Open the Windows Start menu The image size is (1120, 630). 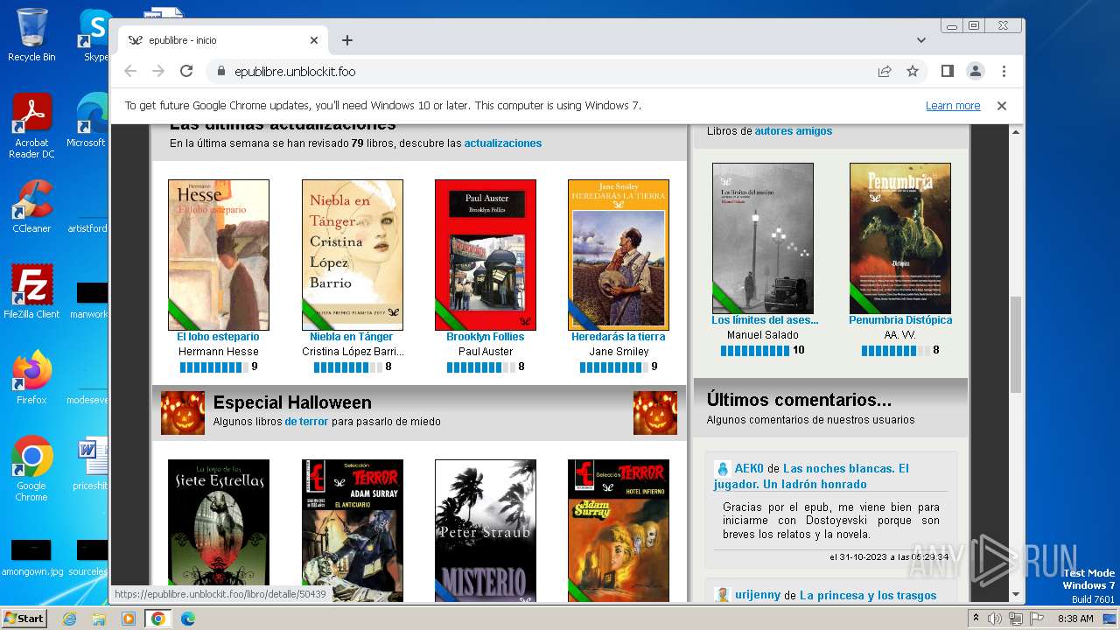24,619
